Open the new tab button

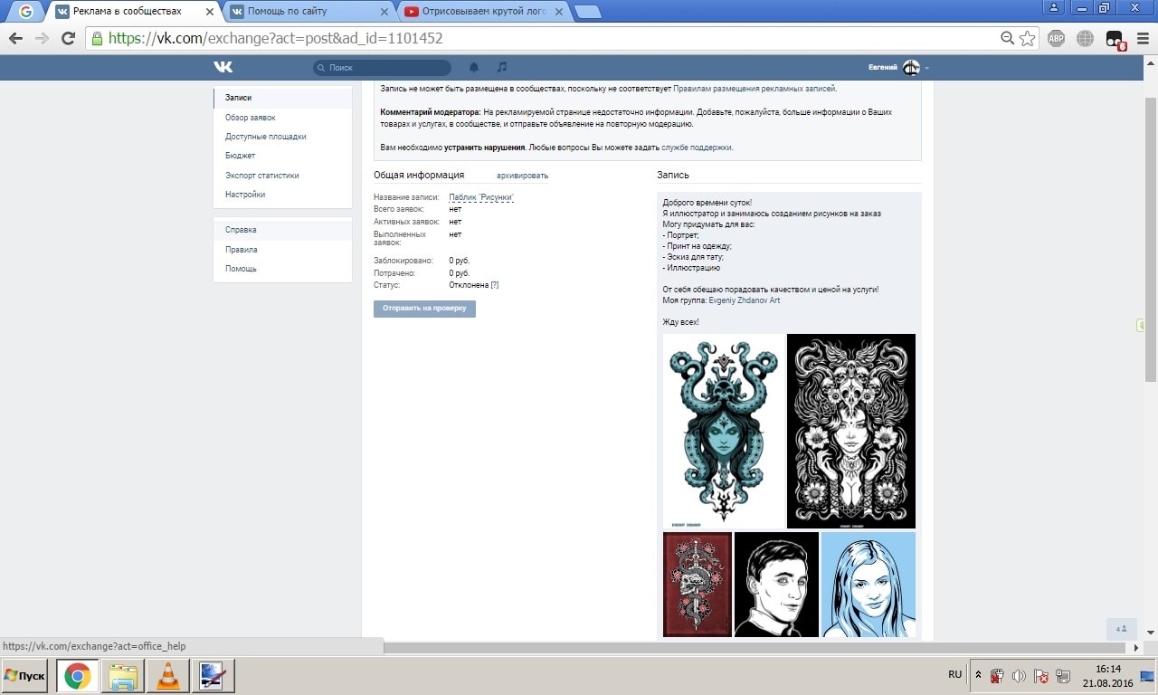tap(588, 12)
